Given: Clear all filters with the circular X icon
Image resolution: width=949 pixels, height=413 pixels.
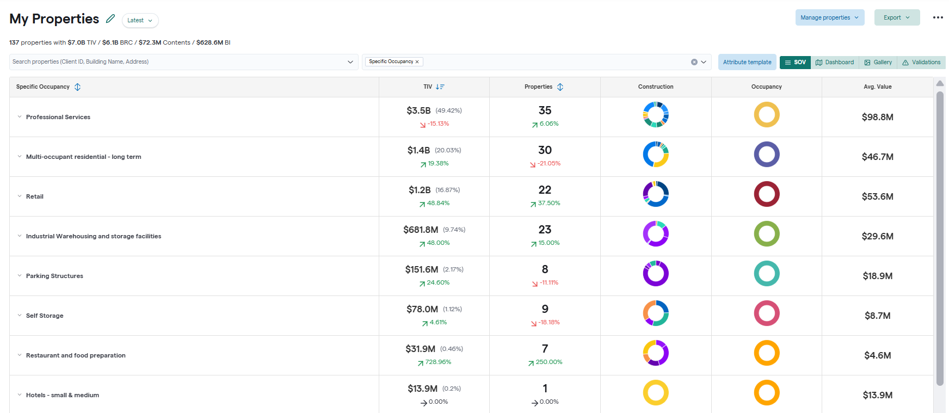Looking at the screenshot, I should [694, 62].
